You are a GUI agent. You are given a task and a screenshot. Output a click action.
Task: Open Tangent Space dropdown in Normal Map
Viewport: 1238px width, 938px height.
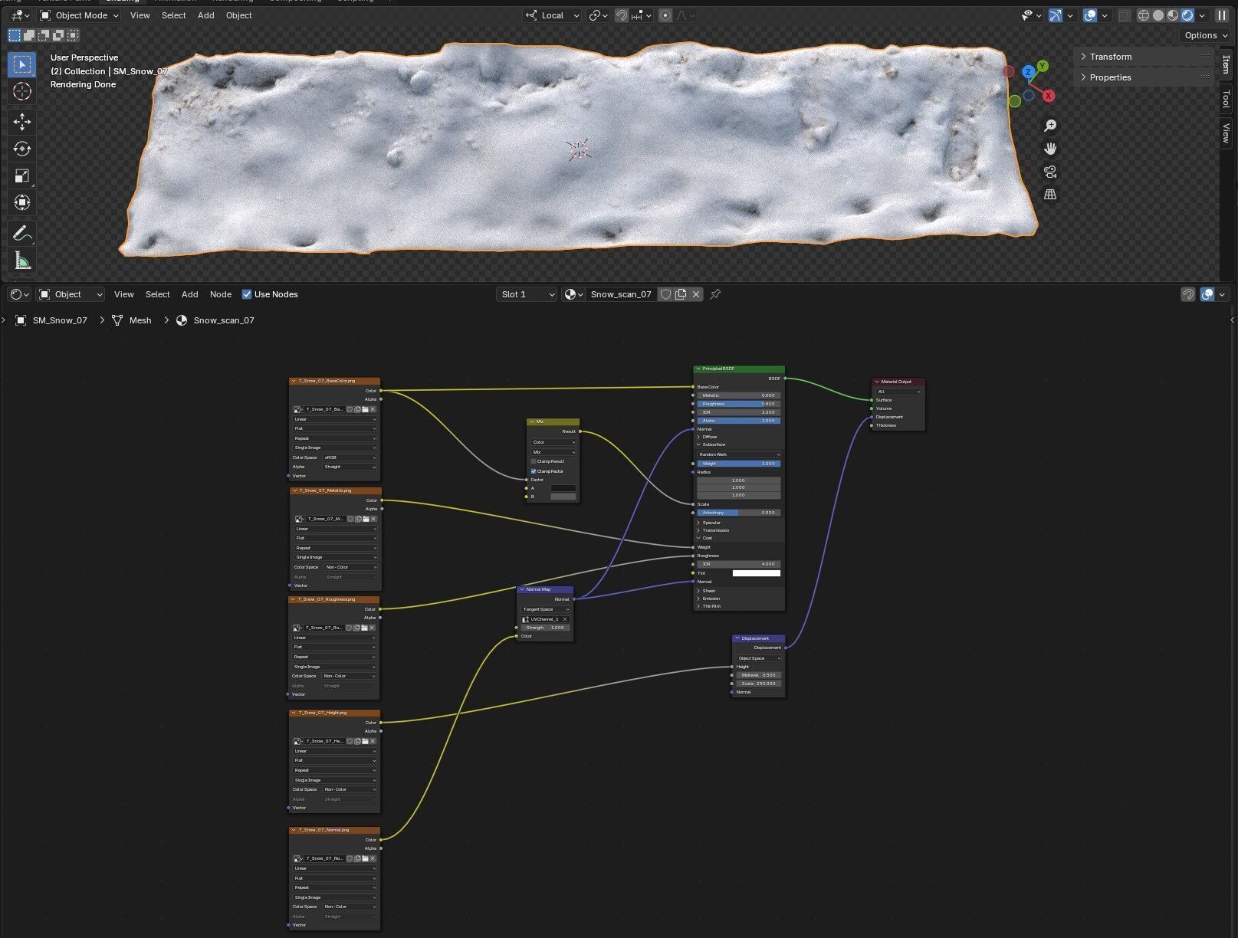click(545, 609)
